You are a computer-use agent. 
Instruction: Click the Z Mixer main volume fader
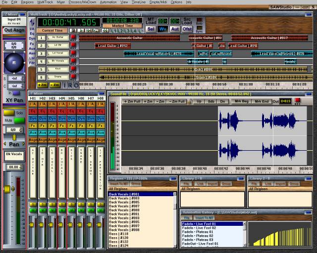pos(7,189)
